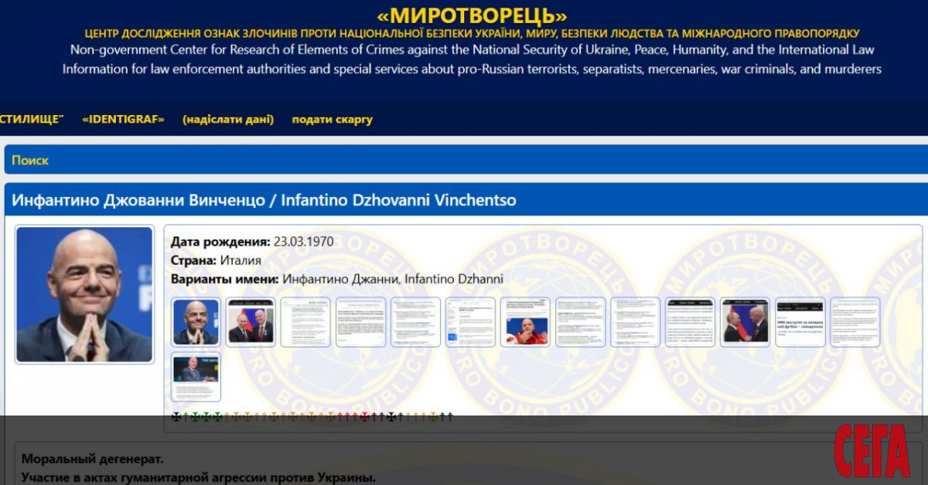Screen dimensions: 928x485
Task: Open the small portrait thumbnail with blue background
Action: (x=196, y=322)
